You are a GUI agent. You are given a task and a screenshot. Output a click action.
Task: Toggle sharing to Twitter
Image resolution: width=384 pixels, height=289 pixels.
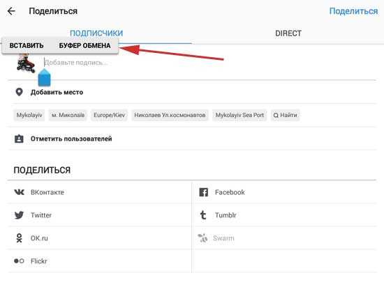pos(100,215)
